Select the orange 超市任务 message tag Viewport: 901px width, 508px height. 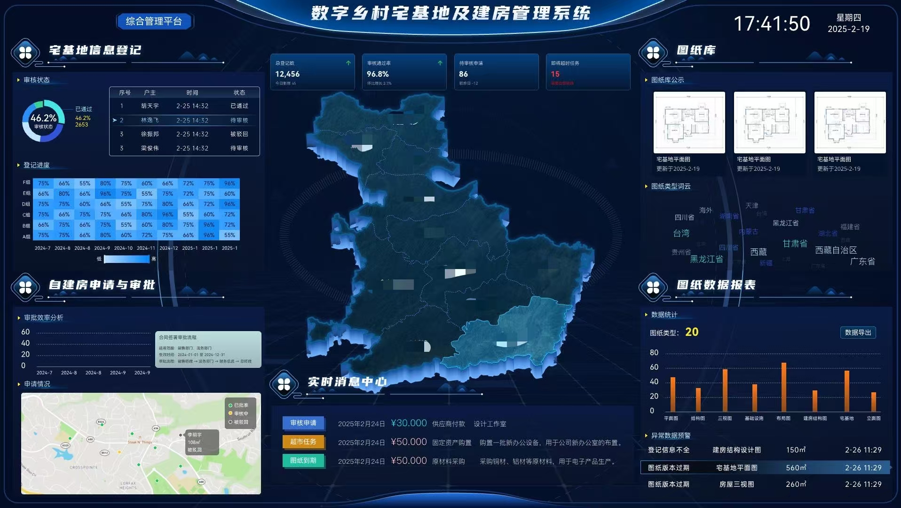(x=303, y=443)
